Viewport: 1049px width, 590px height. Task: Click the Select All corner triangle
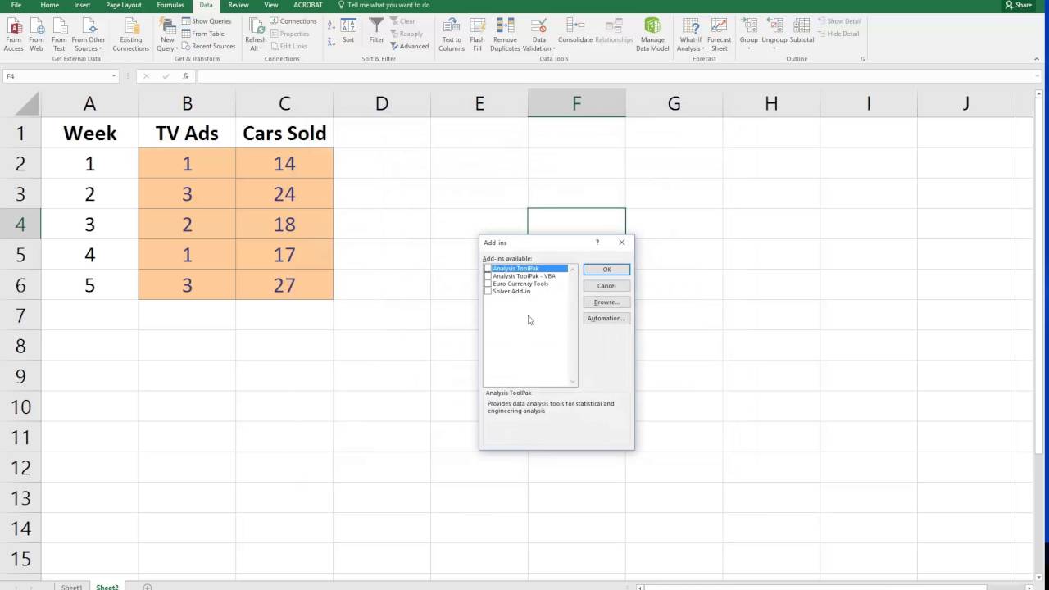coord(27,104)
